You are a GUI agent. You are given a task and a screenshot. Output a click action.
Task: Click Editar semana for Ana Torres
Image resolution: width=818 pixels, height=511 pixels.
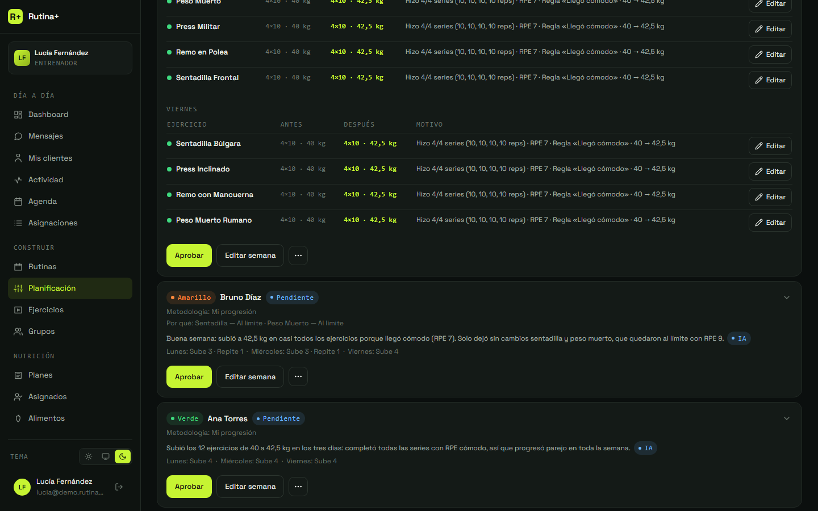(250, 487)
